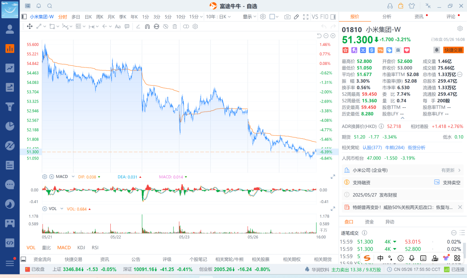Expand line drawing tool options

click(45, 26)
